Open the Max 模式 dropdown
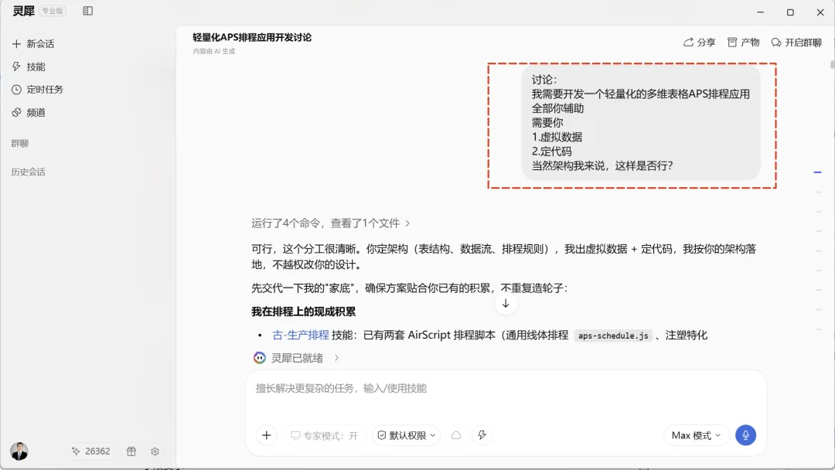 point(696,435)
